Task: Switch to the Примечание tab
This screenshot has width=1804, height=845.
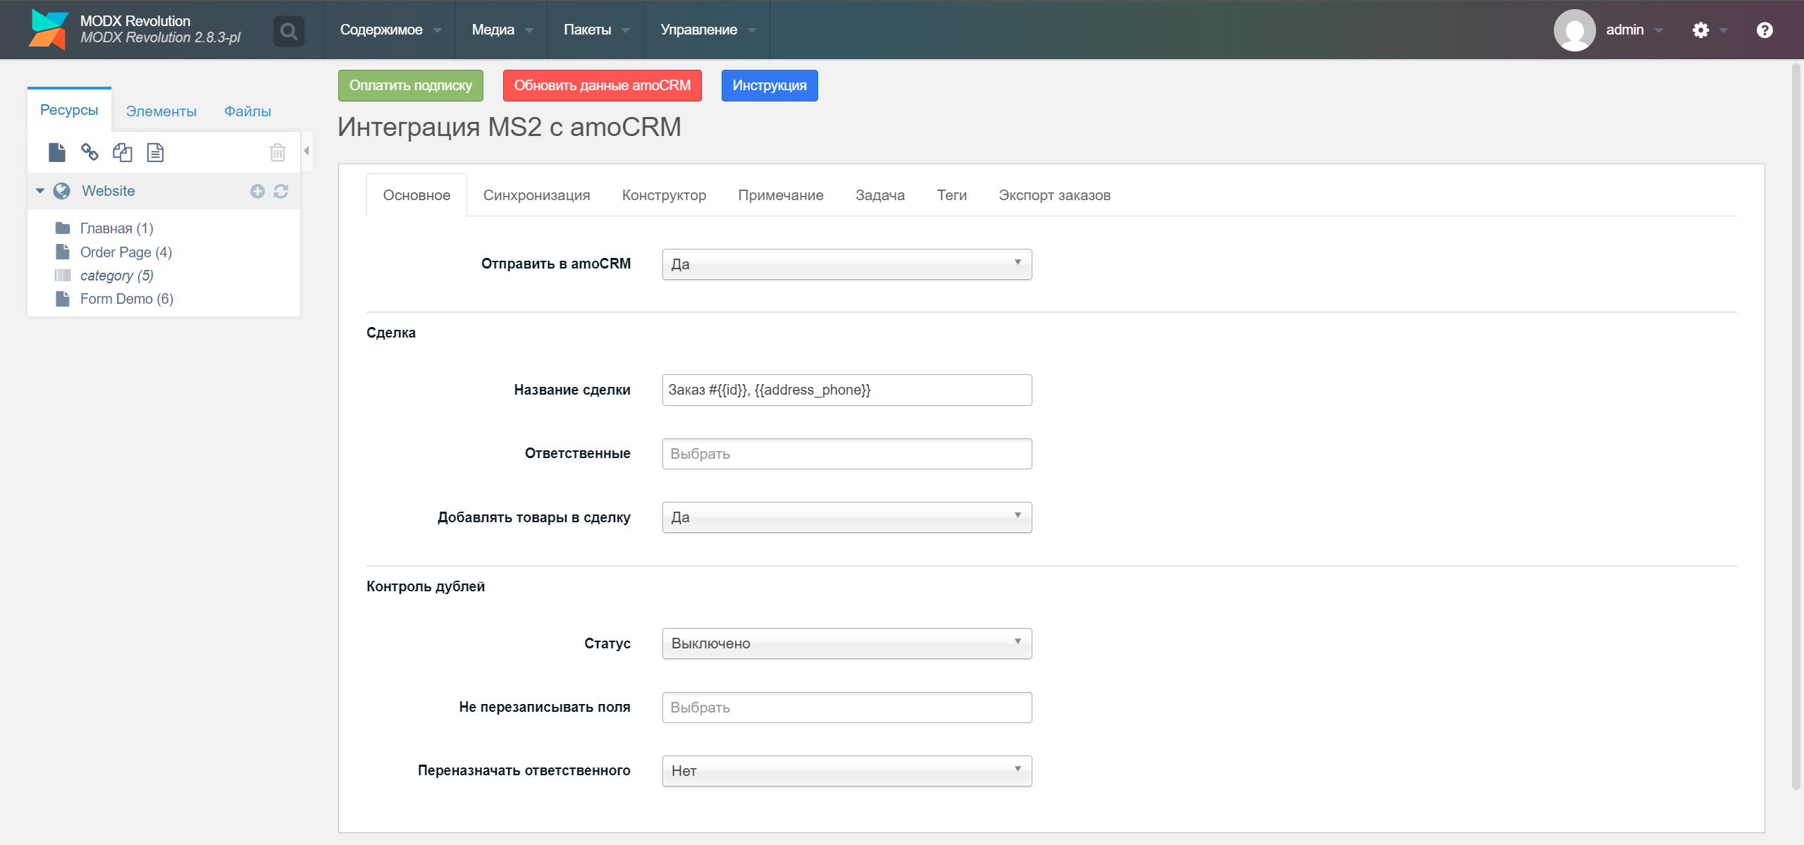Action: [x=781, y=195]
